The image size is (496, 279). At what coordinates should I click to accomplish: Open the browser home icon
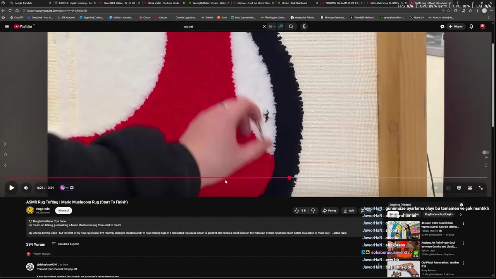click(17, 10)
